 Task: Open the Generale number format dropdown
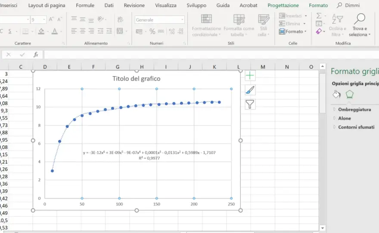point(182,19)
